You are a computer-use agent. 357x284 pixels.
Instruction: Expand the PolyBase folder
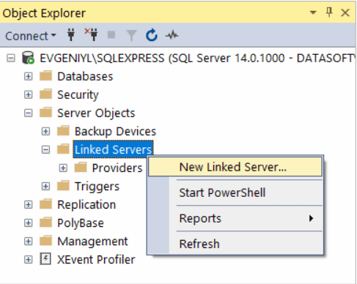pyautogui.click(x=28, y=223)
